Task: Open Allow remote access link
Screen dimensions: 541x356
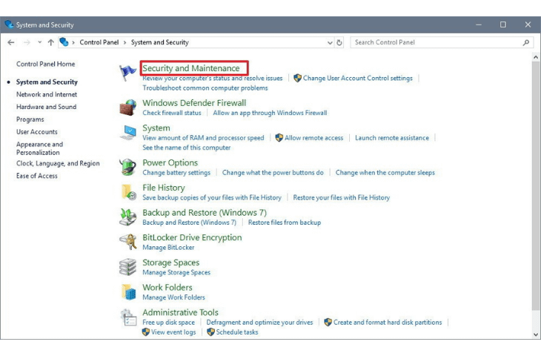Action: click(313, 138)
